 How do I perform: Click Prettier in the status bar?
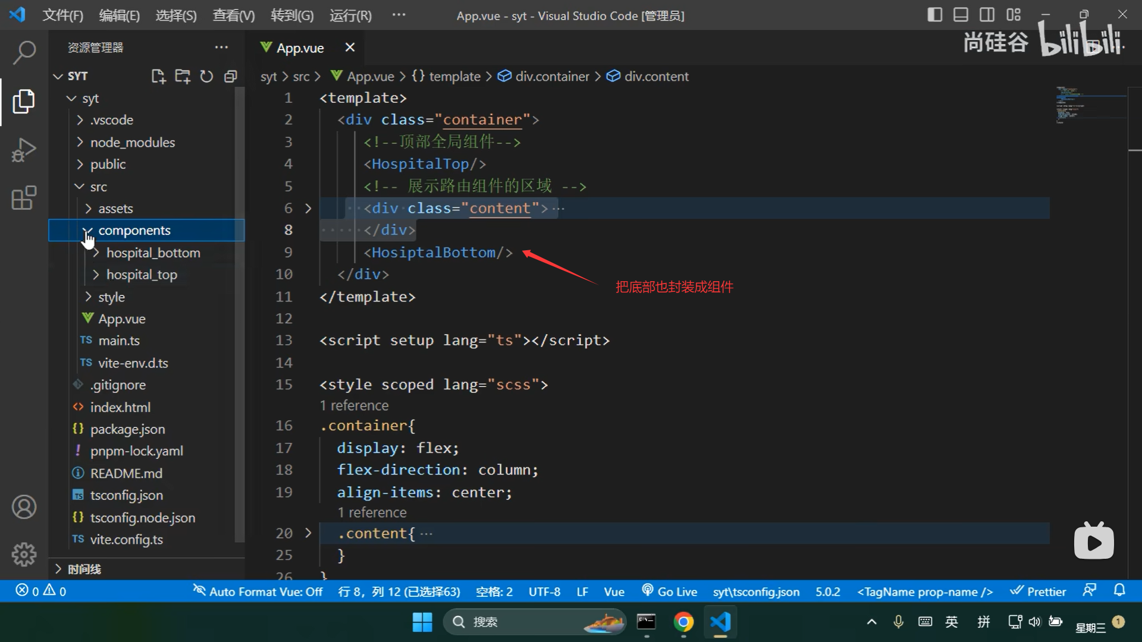(x=1039, y=591)
